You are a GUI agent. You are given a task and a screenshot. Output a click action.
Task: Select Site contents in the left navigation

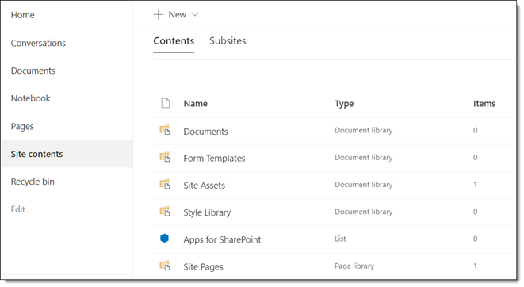(x=67, y=154)
